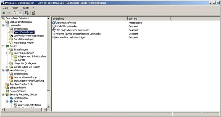Collapse the Berichte tree node

7,102
